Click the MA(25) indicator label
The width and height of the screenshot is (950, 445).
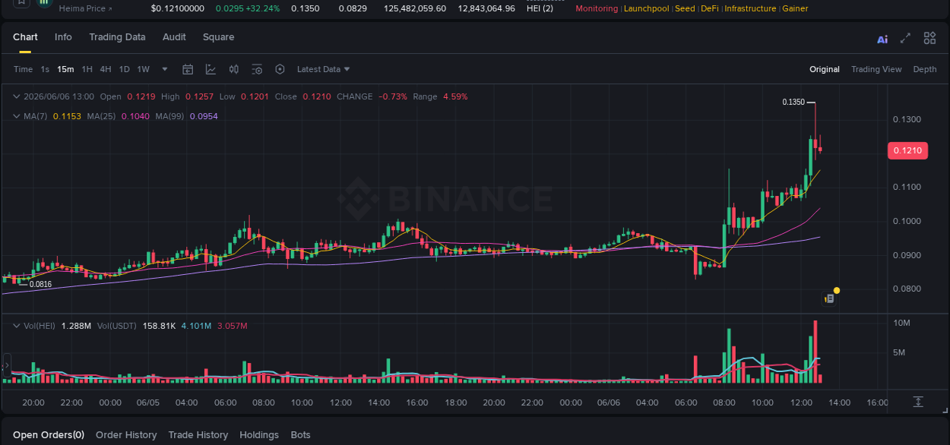point(101,116)
